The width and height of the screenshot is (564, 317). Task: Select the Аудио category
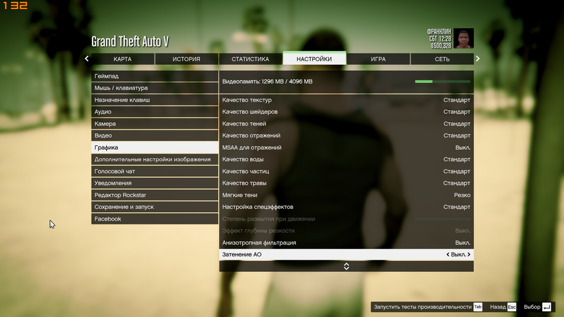click(155, 111)
